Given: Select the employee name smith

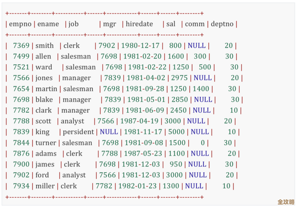Looking at the screenshot, I should coord(45,46).
